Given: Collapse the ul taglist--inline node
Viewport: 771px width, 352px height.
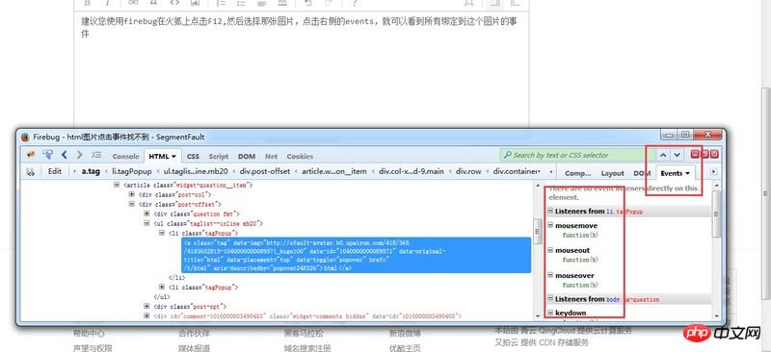Looking at the screenshot, I should click(x=146, y=223).
